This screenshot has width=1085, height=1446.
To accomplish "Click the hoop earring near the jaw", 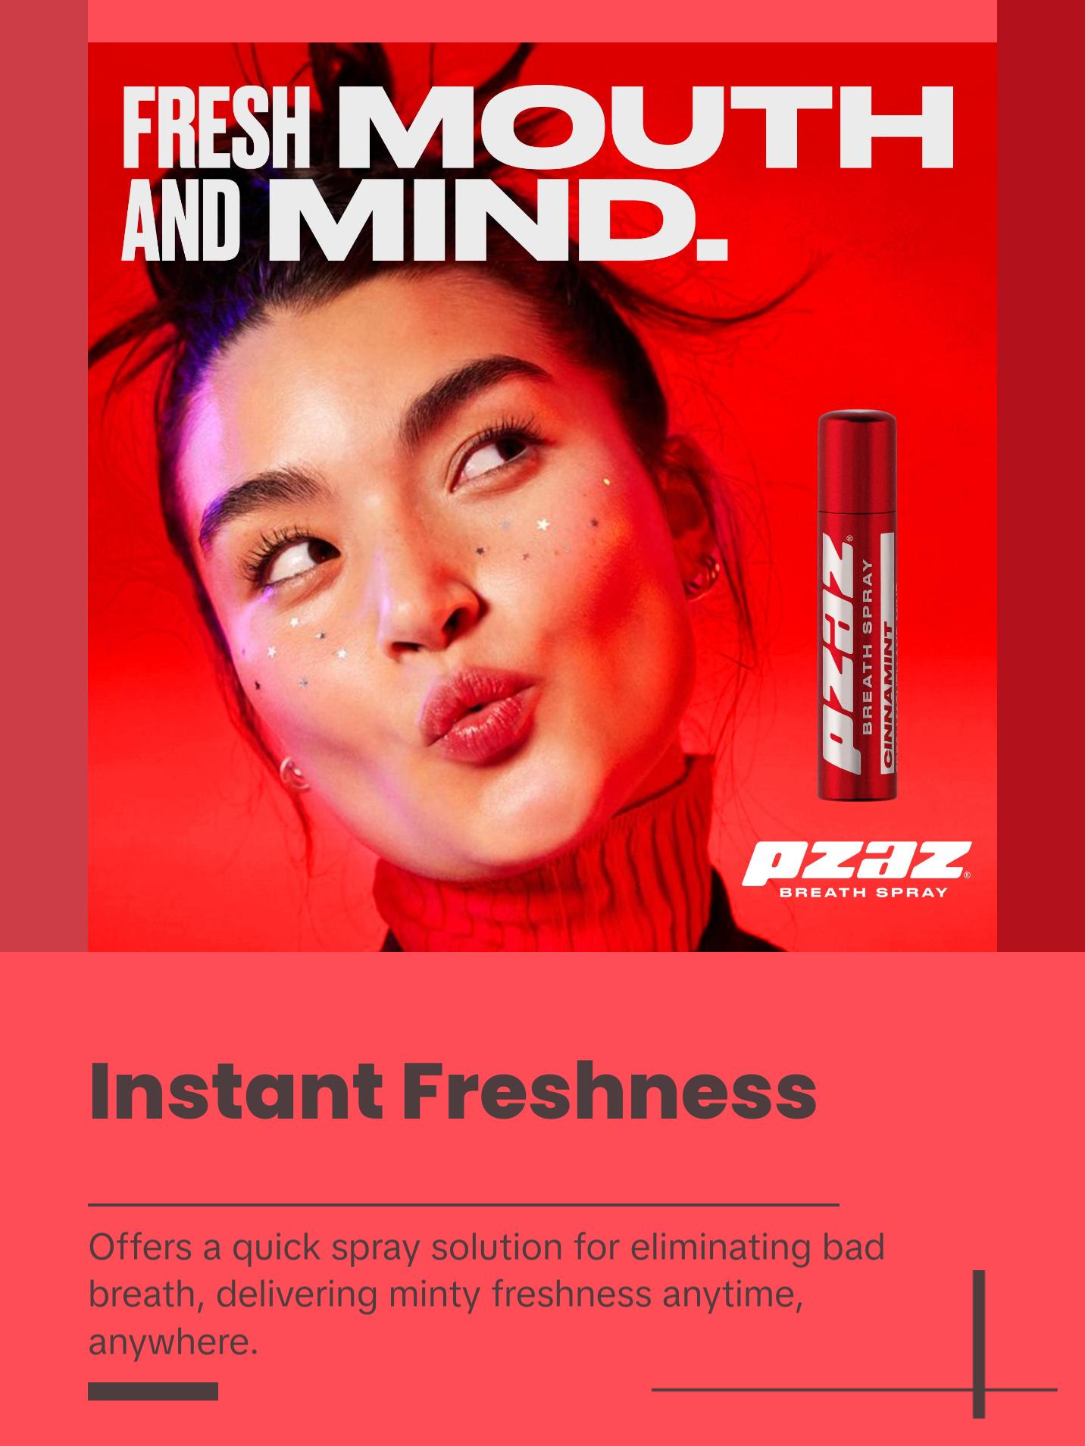I will tap(292, 772).
